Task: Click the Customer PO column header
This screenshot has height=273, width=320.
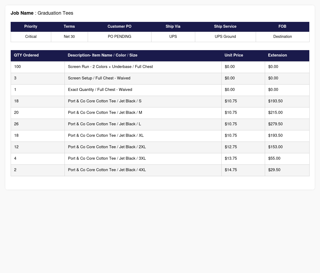Action: pos(119,26)
